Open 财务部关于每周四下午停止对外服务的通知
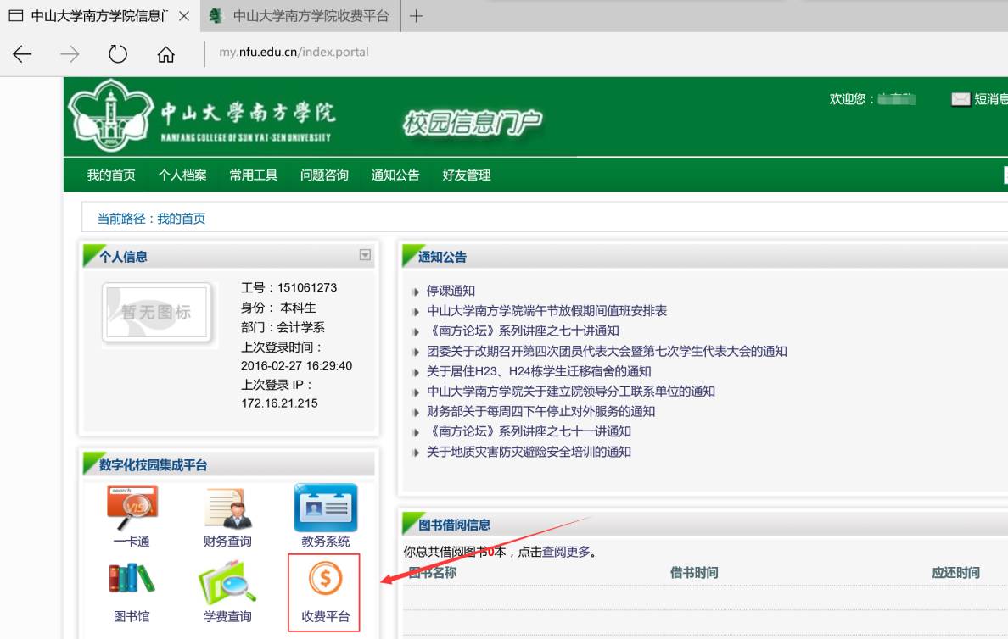The image size is (1008, 639). click(540, 411)
